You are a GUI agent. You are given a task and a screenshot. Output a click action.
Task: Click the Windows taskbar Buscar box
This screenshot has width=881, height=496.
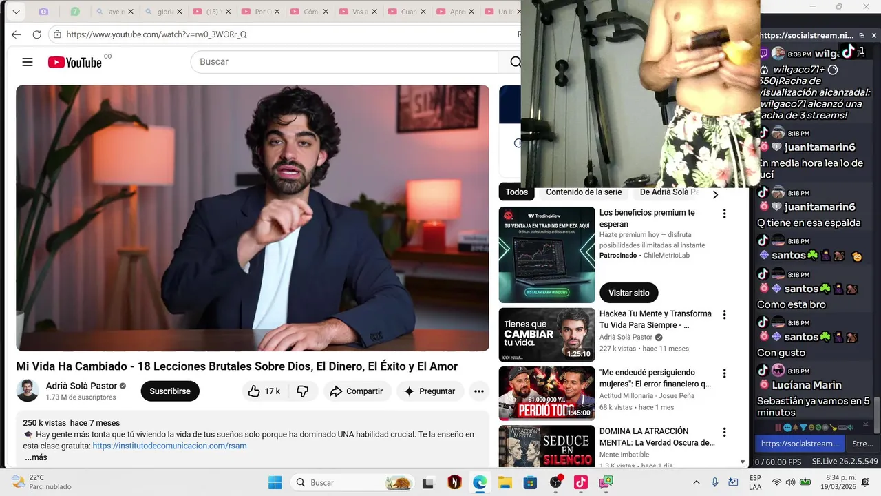click(352, 482)
